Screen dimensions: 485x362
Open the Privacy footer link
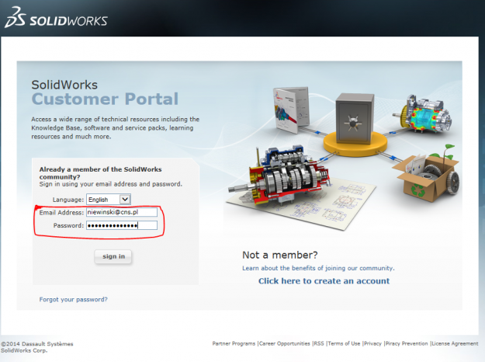pos(372,343)
